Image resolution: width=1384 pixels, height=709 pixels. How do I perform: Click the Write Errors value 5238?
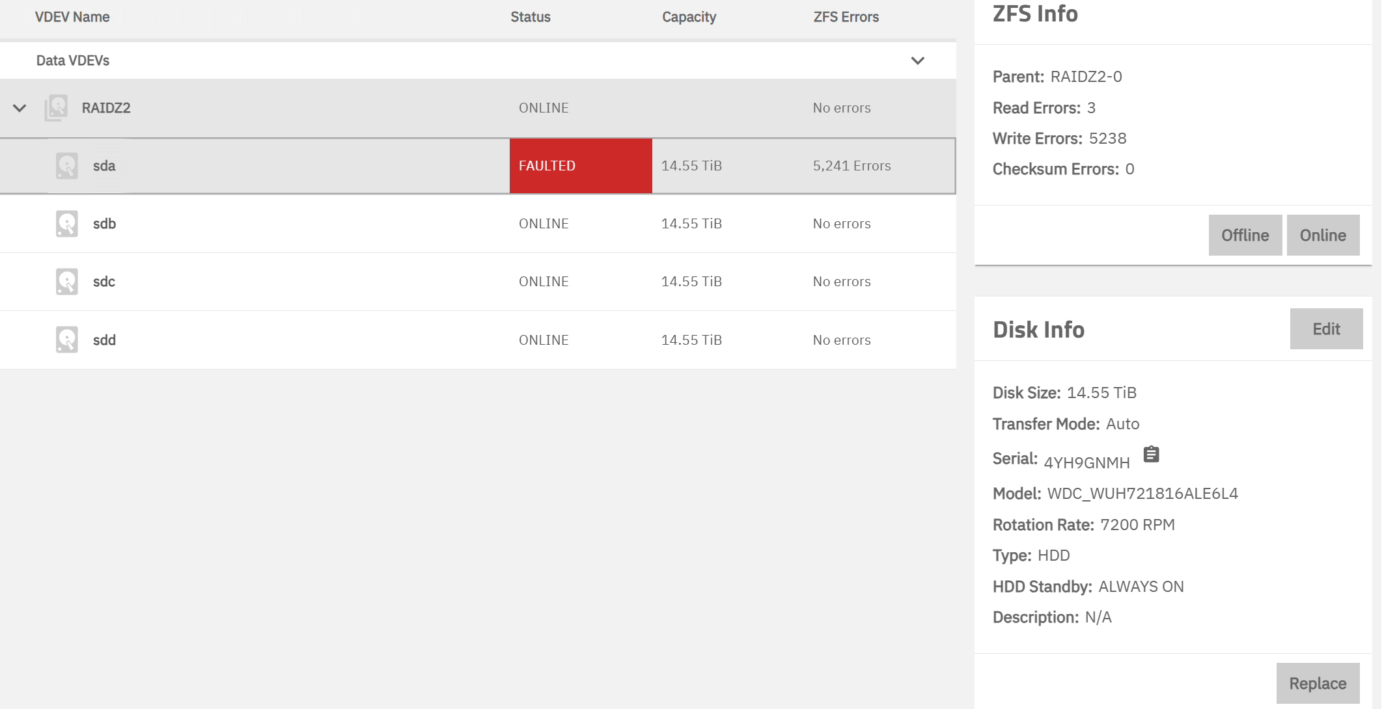point(1107,139)
